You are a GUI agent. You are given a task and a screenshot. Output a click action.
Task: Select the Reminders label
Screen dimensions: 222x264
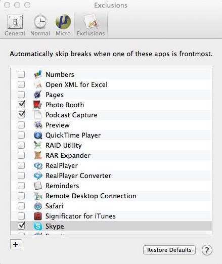click(62, 186)
